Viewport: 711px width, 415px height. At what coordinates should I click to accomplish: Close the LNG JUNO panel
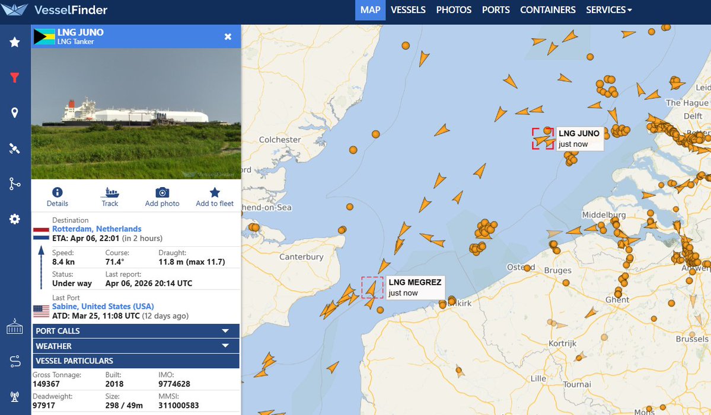(228, 37)
